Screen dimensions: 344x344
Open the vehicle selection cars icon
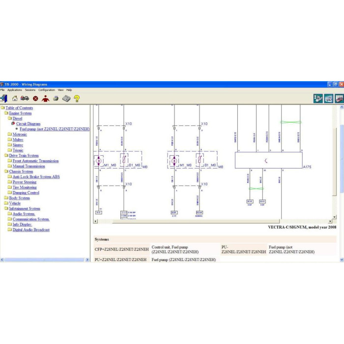tap(25, 98)
